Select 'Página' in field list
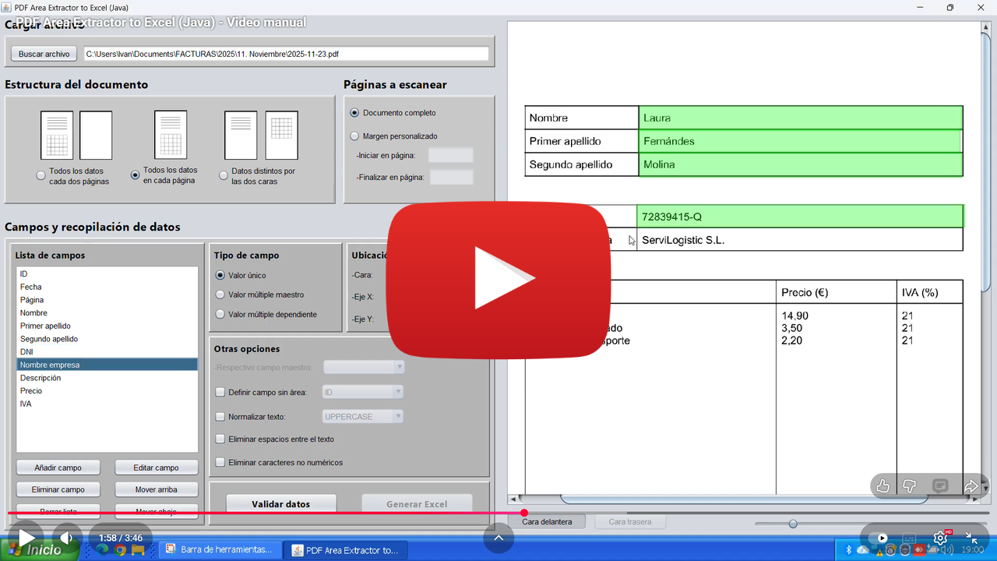This screenshot has width=997, height=561. (107, 300)
